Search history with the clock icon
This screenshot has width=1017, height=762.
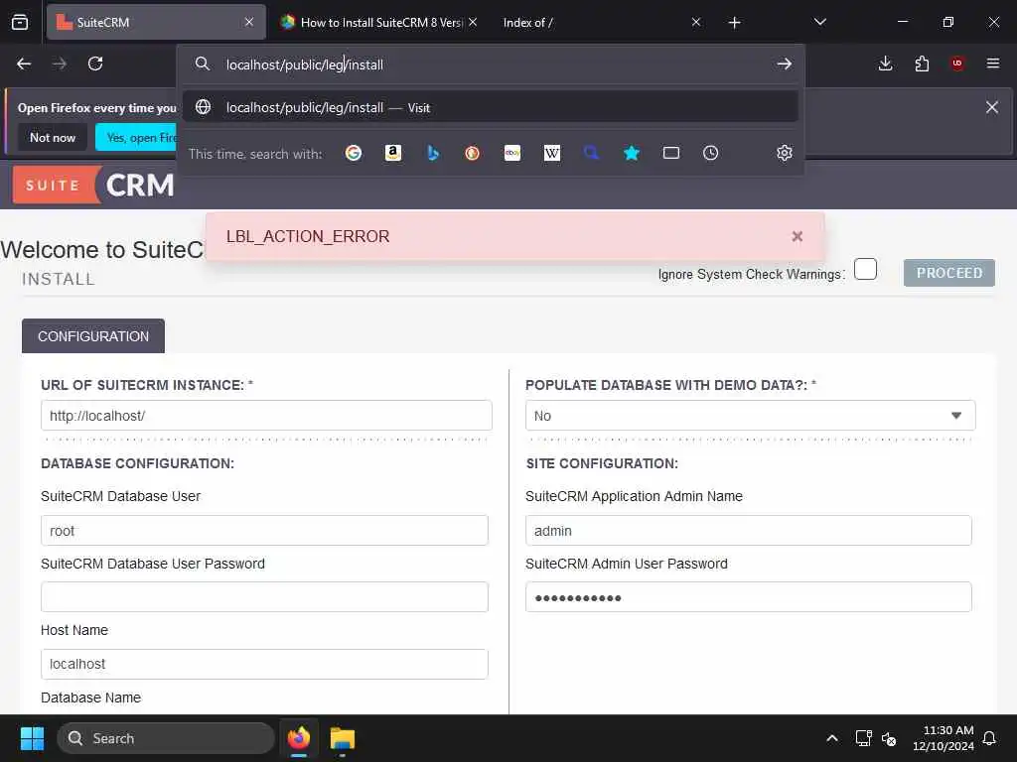point(711,153)
